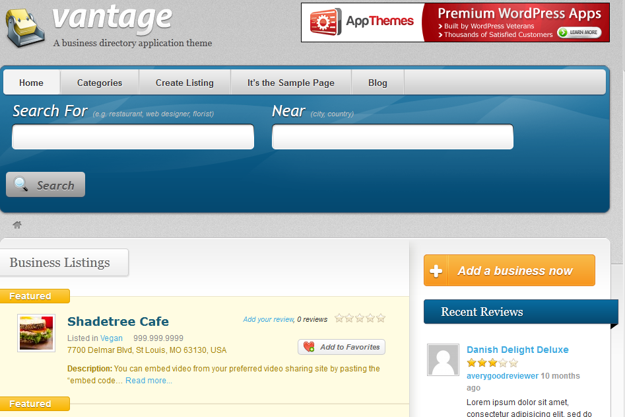The height and width of the screenshot is (417, 625).
Task: Click the Vantage rolodex logo icon
Action: [x=24, y=28]
